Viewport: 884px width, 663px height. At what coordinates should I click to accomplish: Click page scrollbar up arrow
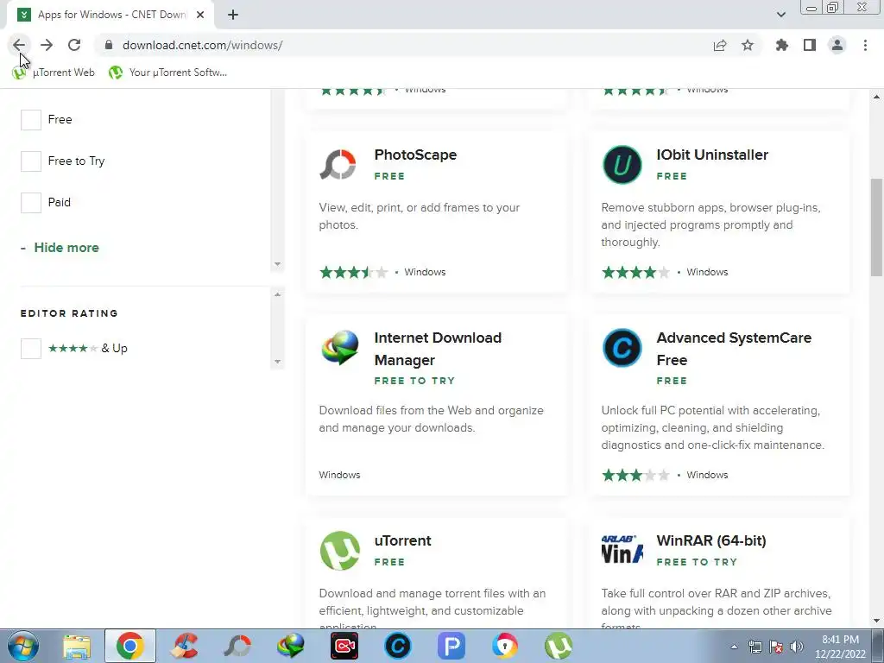click(876, 97)
